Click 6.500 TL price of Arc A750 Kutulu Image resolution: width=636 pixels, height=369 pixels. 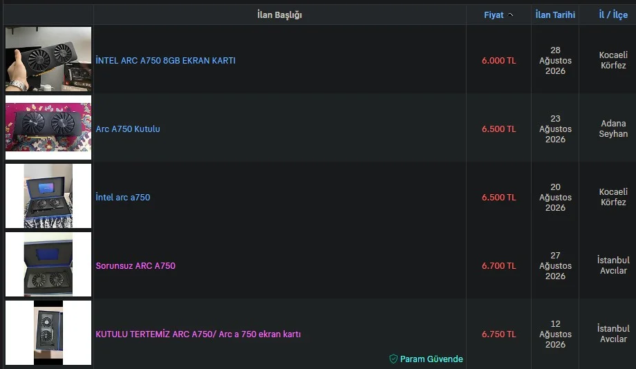(x=499, y=129)
